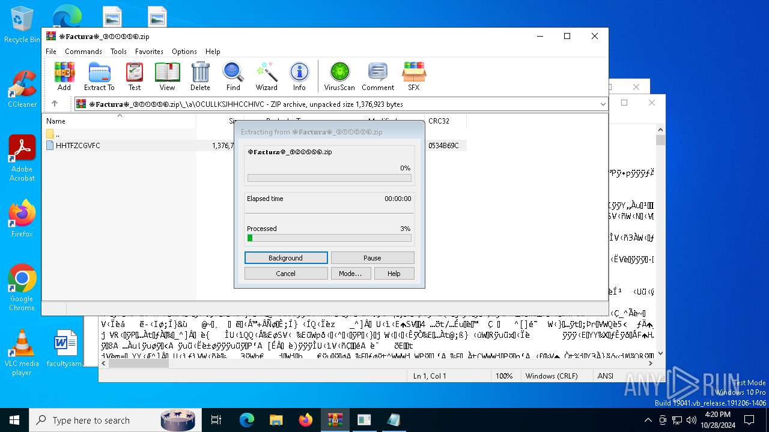Viewport: 769px width, 432px height.
Task: Go up one folder level arrow
Action: tap(55, 104)
